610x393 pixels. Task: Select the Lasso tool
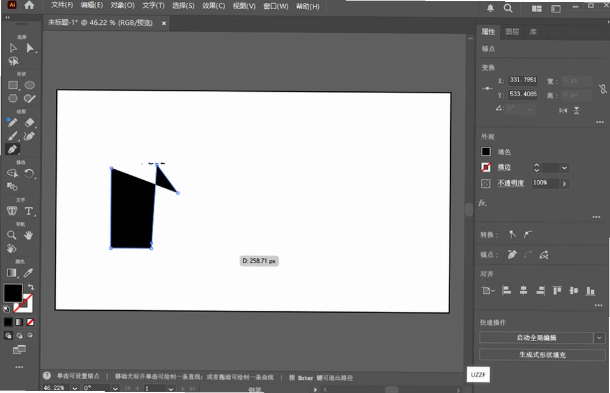13,62
